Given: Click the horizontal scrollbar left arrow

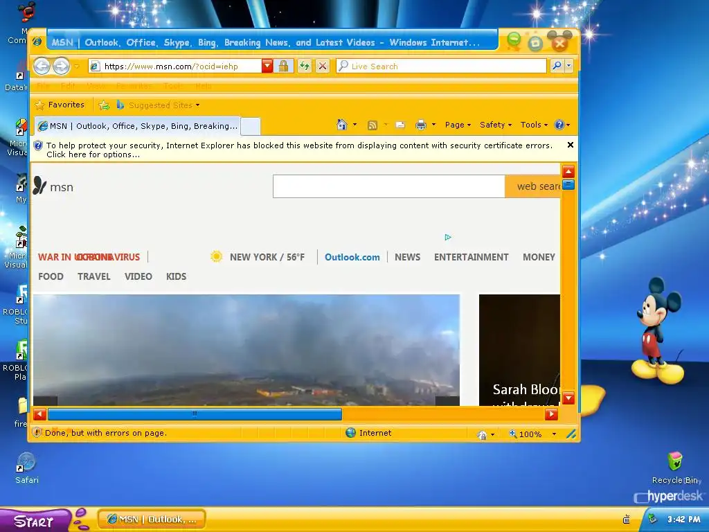Looking at the screenshot, I should (x=39, y=414).
